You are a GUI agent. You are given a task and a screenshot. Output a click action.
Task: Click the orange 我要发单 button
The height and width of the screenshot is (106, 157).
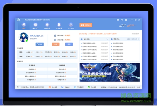[x=86, y=25]
